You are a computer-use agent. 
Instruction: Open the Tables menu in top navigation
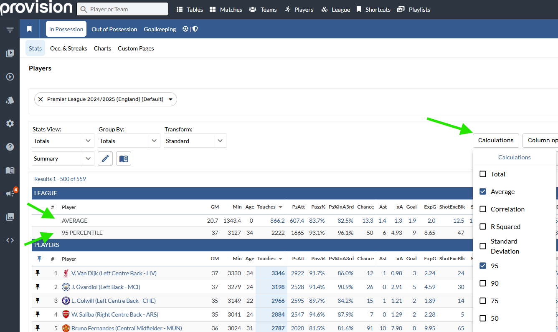[x=190, y=9]
